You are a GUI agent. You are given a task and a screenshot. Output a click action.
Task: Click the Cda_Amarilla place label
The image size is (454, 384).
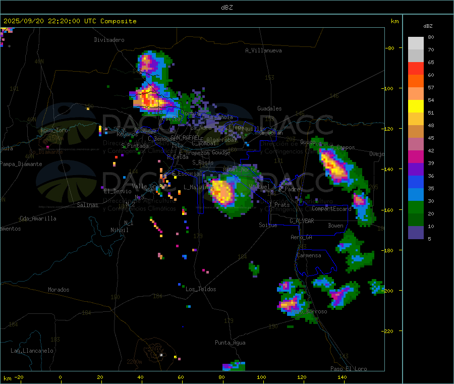[38, 218]
